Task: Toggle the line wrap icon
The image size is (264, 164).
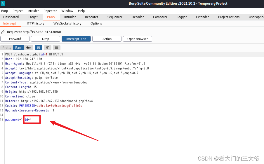Action: 38,48
